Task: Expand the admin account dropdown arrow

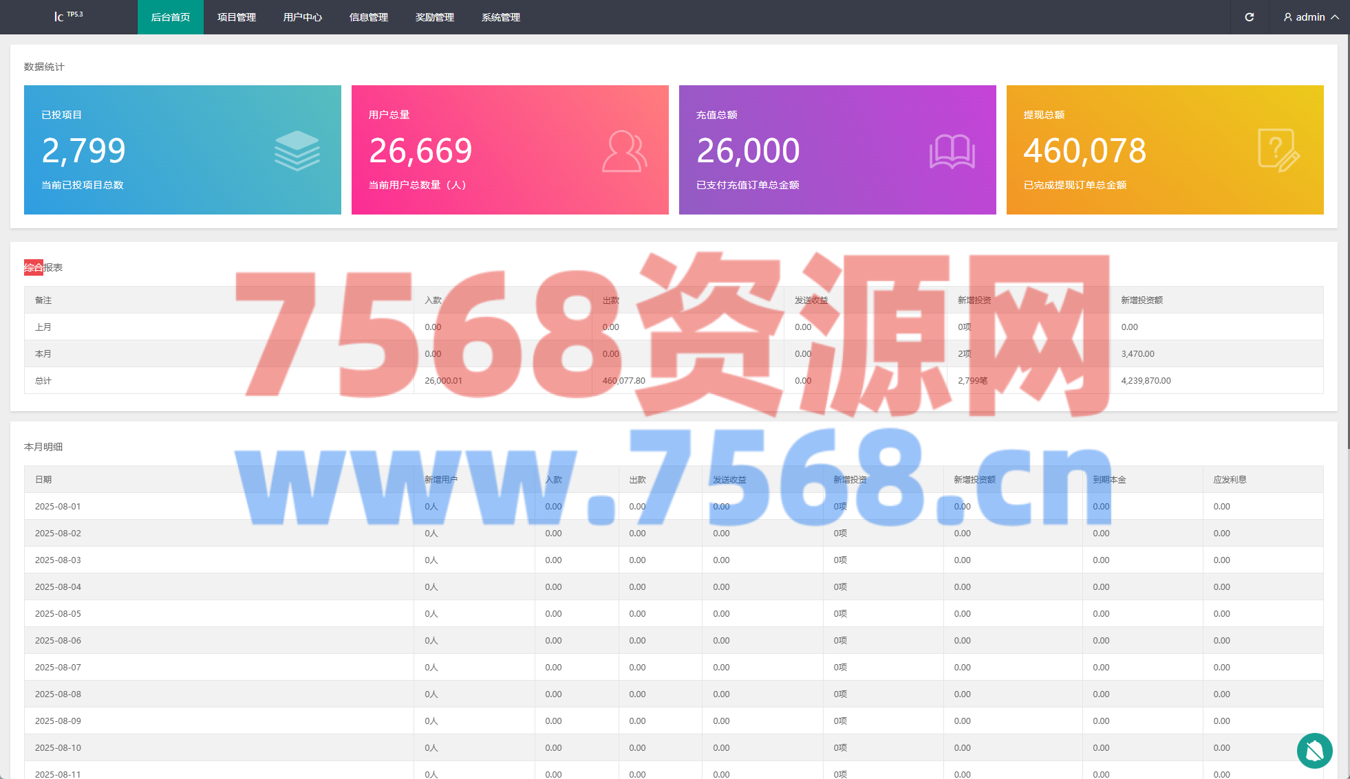Action: coord(1335,17)
